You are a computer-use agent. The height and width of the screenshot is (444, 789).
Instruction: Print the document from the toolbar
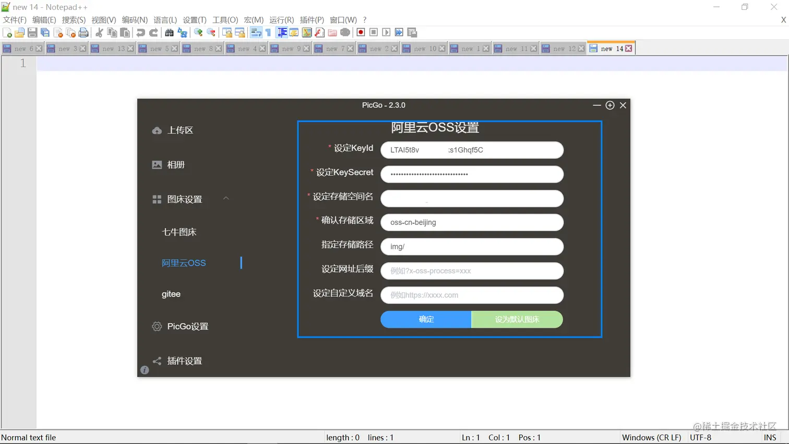click(x=83, y=32)
